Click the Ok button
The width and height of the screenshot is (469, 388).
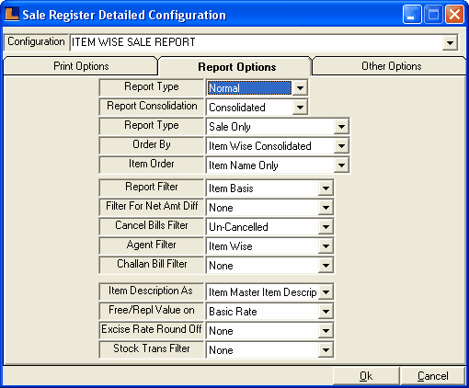click(x=366, y=376)
